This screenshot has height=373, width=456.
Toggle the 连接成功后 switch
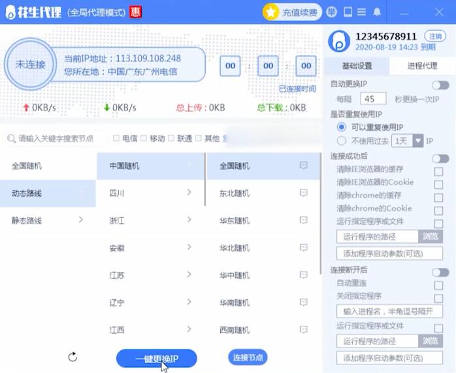(440, 159)
